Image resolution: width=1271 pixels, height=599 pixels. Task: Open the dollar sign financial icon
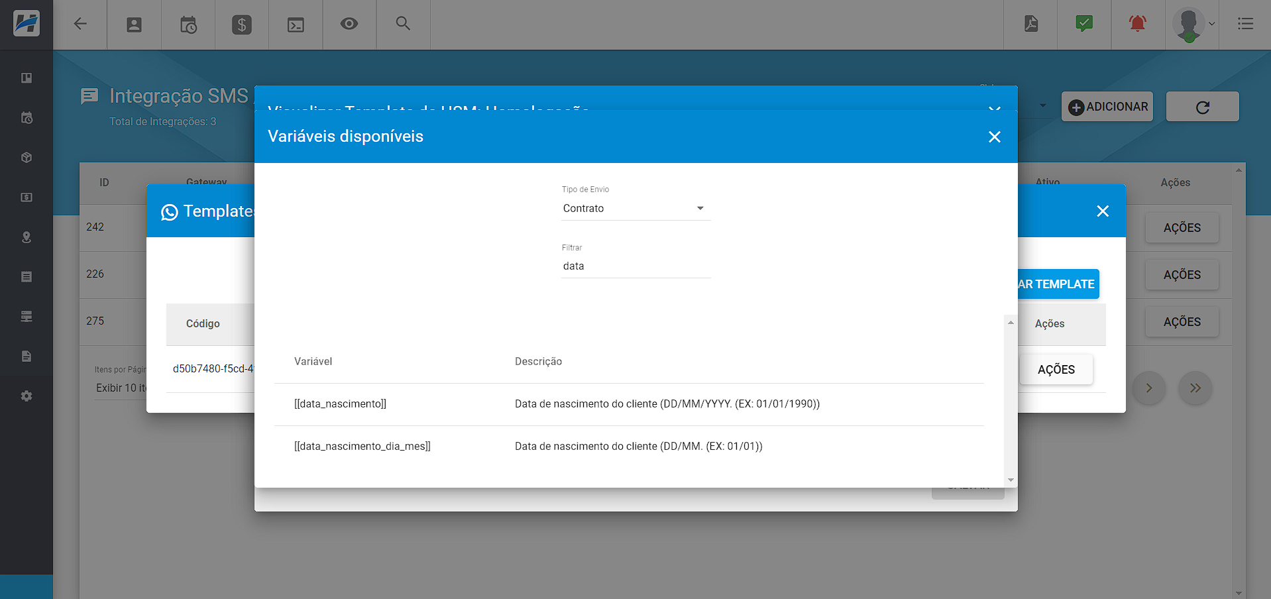(242, 25)
